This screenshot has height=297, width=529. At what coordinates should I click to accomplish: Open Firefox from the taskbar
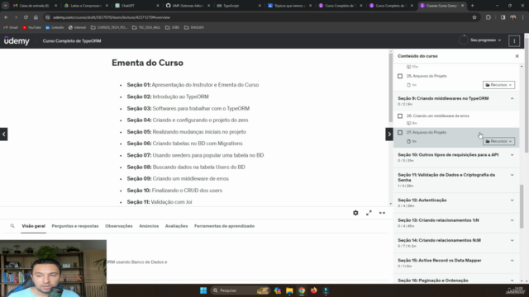[314, 290]
